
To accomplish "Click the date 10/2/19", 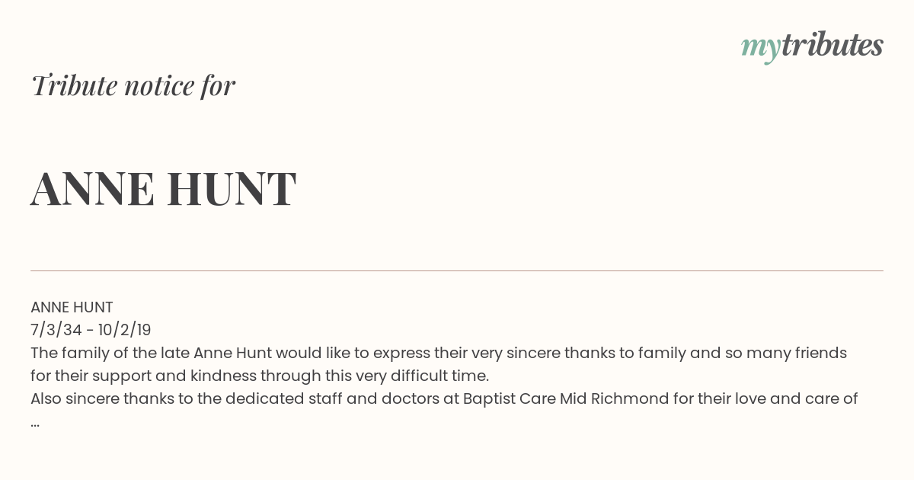I will [x=125, y=330].
